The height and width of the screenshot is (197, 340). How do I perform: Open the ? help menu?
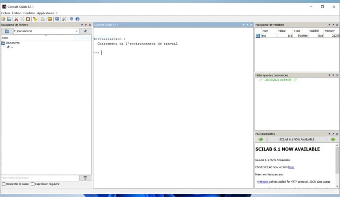57,13
